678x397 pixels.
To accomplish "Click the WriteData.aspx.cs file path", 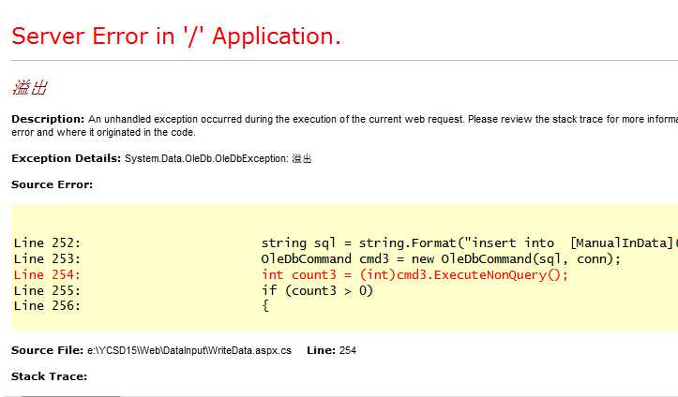I will coord(189,350).
